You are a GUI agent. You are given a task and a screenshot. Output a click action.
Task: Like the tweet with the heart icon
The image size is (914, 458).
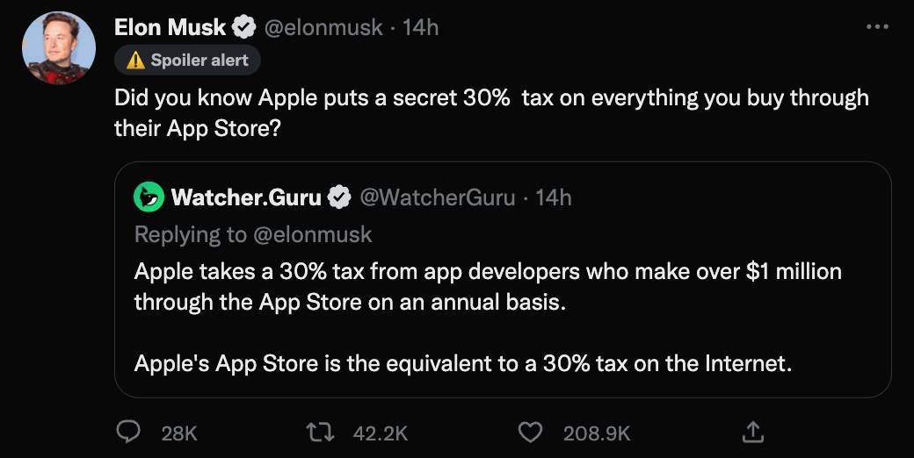point(529,432)
